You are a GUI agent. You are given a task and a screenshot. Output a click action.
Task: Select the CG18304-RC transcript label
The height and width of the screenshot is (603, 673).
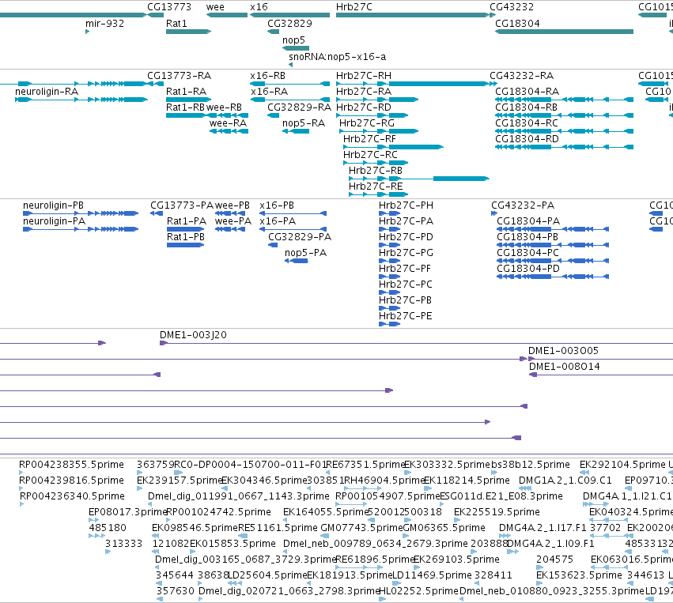[527, 123]
